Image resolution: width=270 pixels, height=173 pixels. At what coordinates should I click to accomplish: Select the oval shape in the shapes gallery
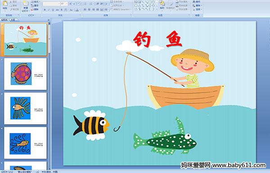(153, 2)
